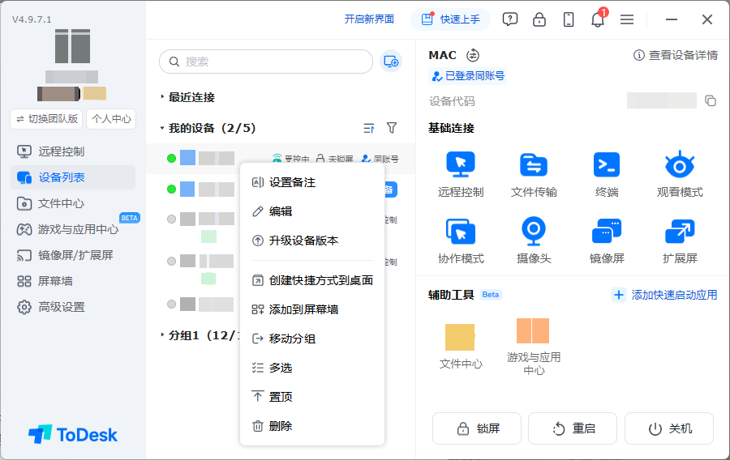Open the 终端 terminal icon

click(x=607, y=164)
